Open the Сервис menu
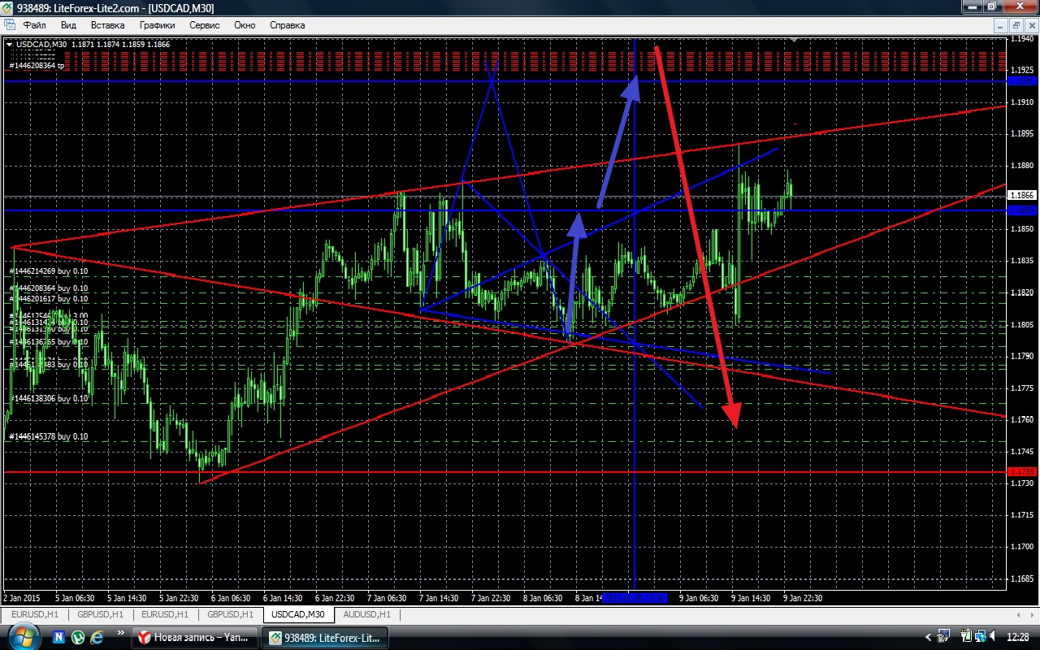 pyautogui.click(x=204, y=25)
